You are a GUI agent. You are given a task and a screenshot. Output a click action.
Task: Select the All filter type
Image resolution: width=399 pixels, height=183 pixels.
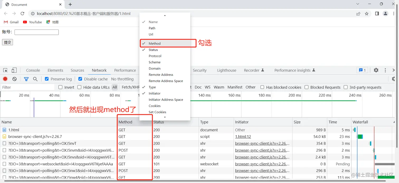click(115, 87)
